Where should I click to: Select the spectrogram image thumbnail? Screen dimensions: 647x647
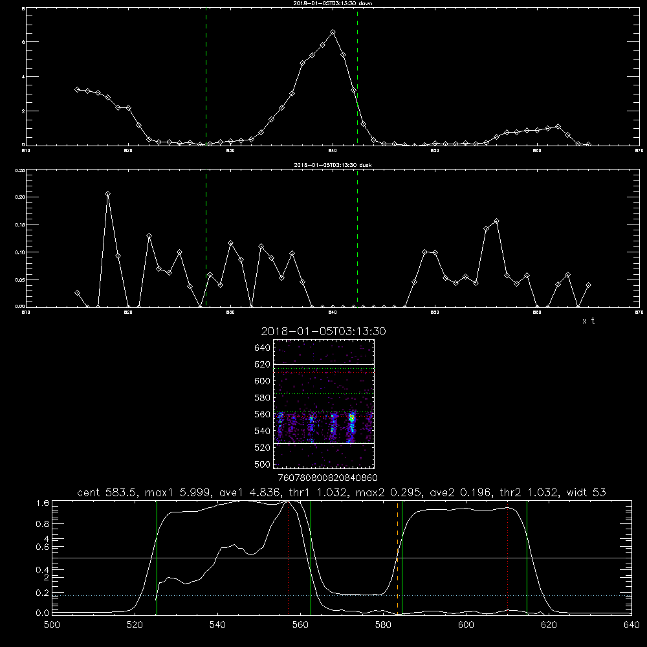pos(323,404)
